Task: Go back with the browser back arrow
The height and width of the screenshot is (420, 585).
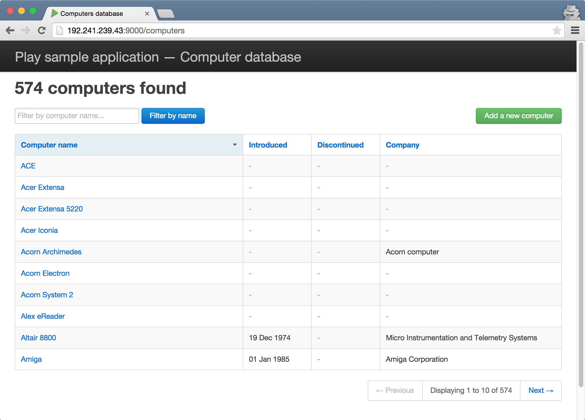Action: [10, 31]
